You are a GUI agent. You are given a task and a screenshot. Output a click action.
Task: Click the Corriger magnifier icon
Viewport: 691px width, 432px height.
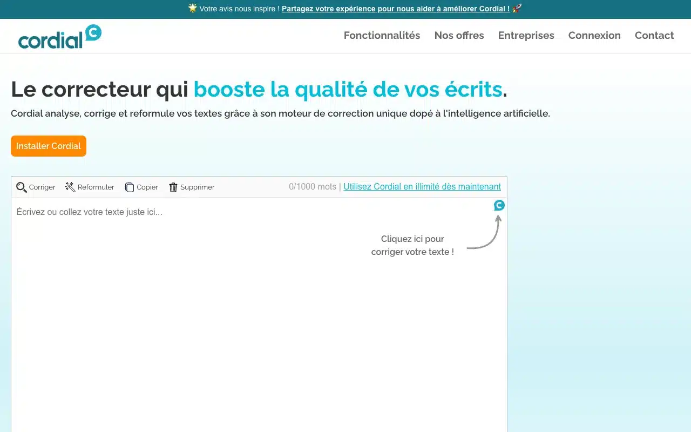22,187
